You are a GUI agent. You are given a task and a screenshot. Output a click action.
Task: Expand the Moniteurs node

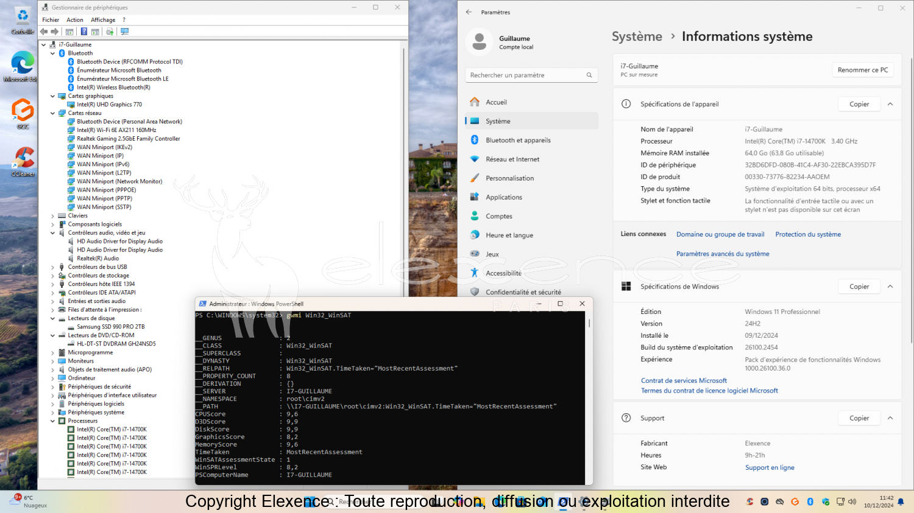52,361
